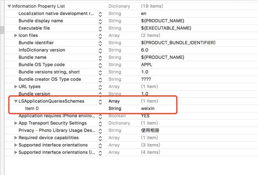
Task: Select the InfoDictionary version key
Action: click(42, 50)
